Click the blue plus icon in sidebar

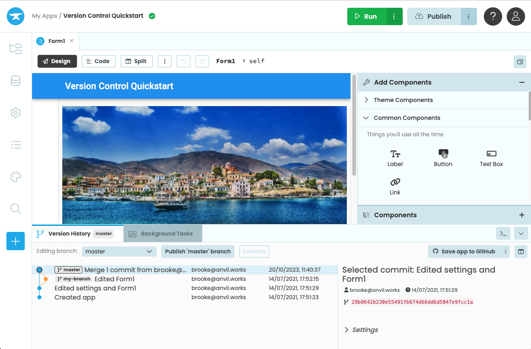[x=16, y=241]
